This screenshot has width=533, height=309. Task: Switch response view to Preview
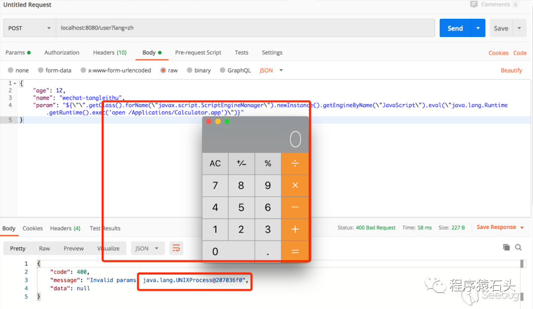(x=74, y=248)
